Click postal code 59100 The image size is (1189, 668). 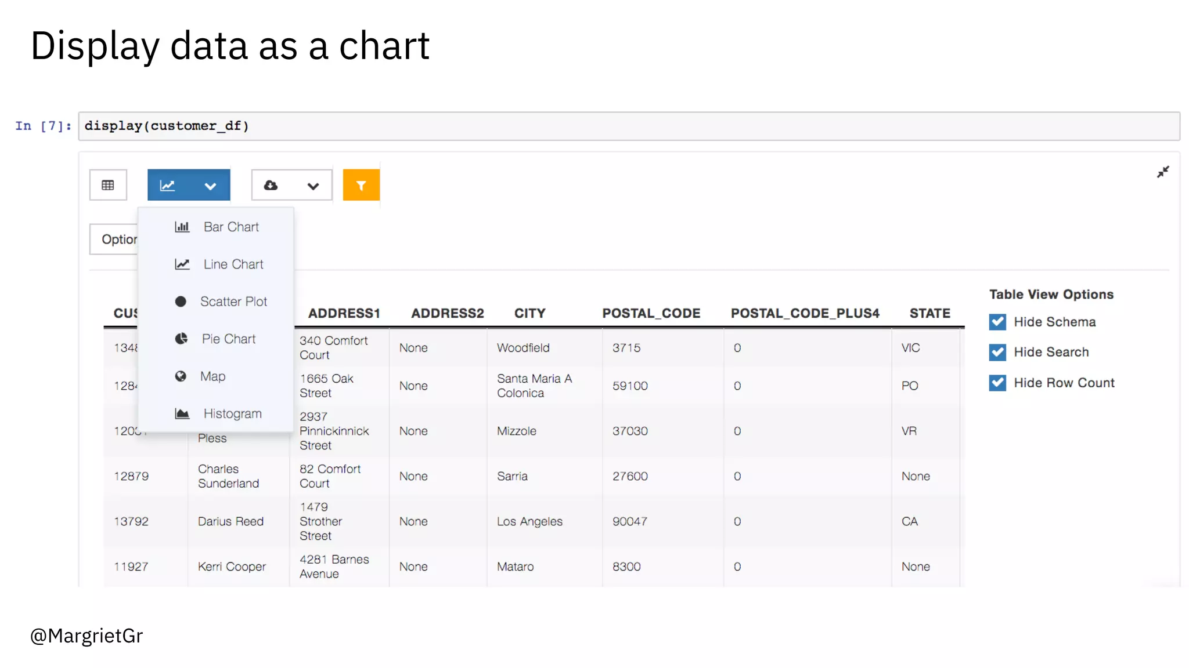[630, 386]
